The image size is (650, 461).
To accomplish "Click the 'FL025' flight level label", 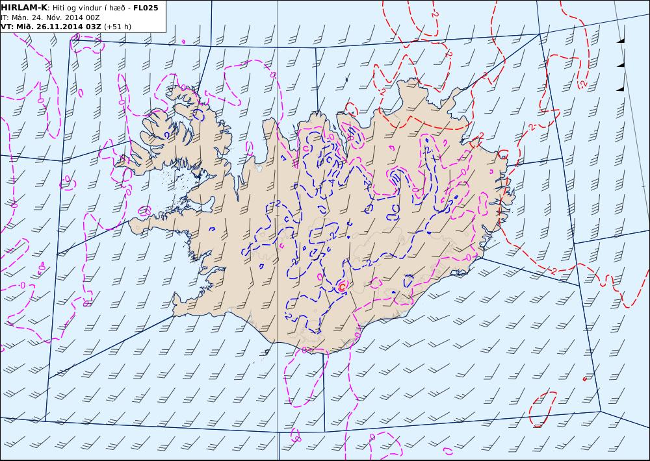I will 146,8.
